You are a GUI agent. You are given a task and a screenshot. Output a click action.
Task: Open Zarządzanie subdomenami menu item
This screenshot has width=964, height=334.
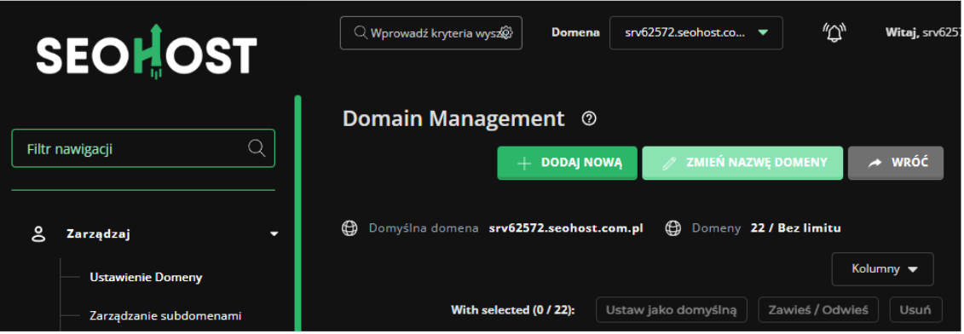click(165, 316)
